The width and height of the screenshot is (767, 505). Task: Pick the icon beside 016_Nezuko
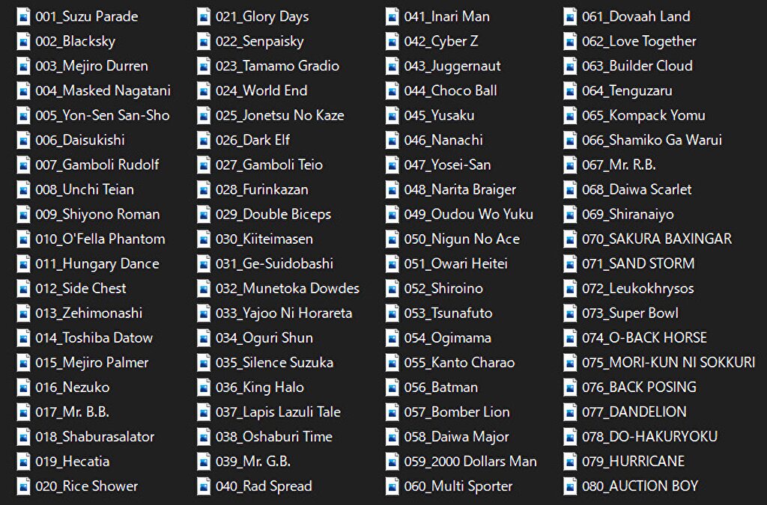[x=23, y=388]
